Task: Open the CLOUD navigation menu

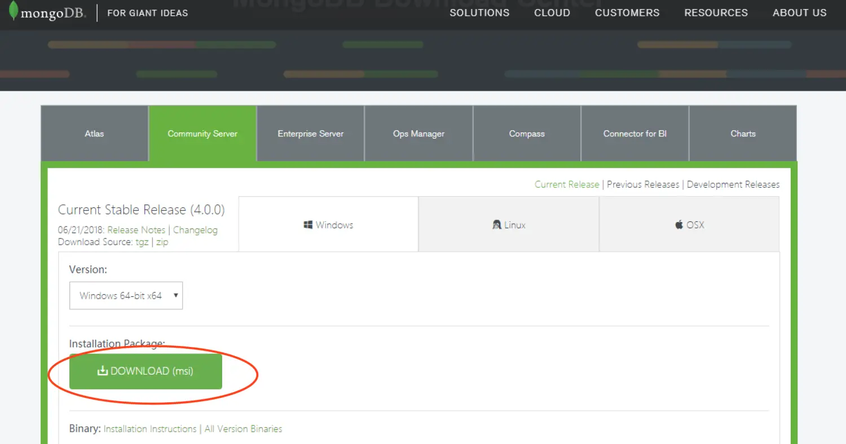Action: [x=552, y=12]
